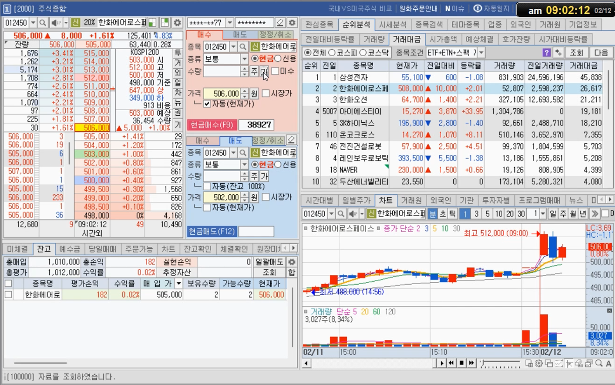Open the quote panel settings gear
This screenshot has width=615, height=385.
click(x=177, y=22)
